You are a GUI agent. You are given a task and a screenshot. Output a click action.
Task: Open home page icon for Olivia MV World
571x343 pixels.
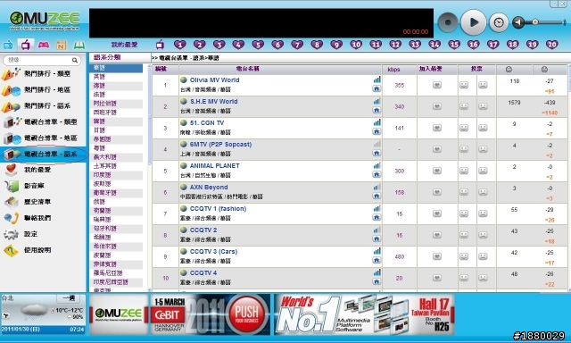pos(377,89)
